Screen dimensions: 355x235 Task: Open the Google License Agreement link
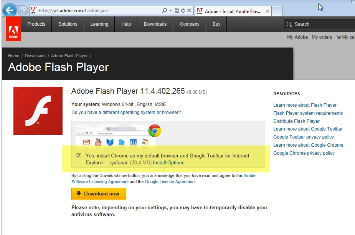[x=170, y=182]
